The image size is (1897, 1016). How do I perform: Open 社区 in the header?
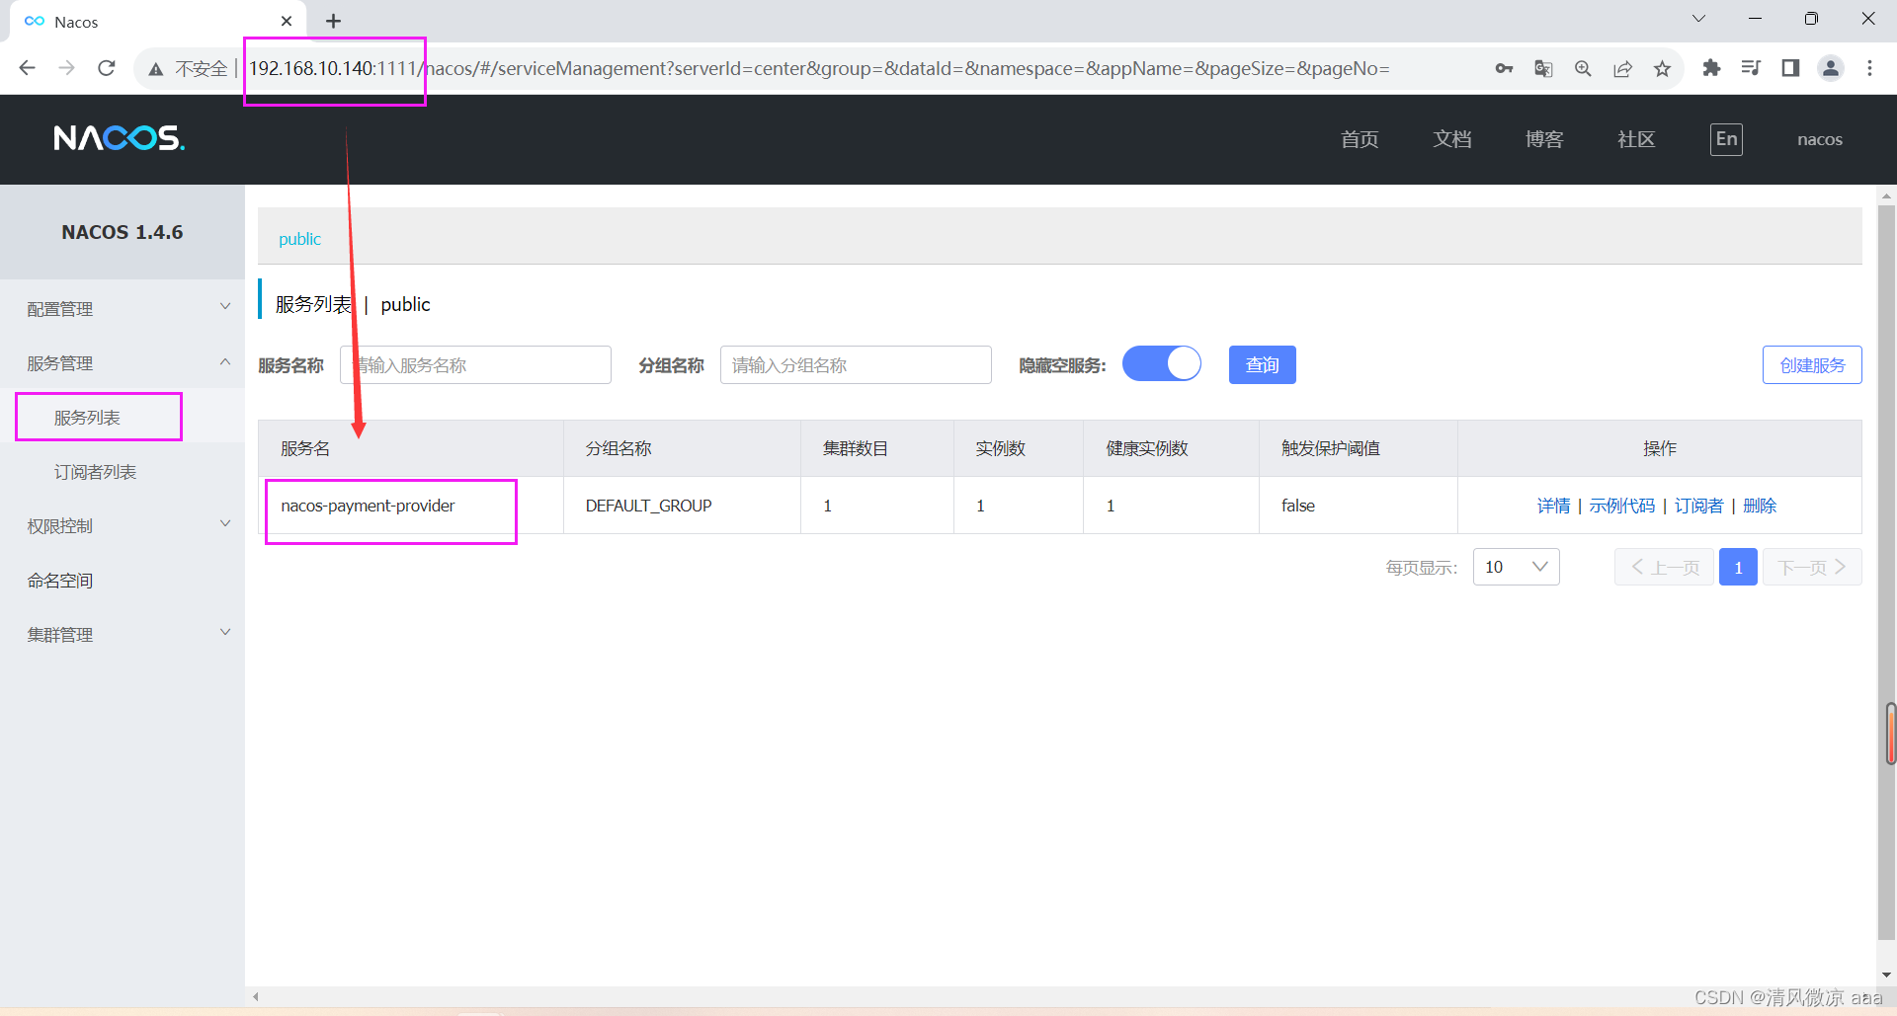tap(1636, 139)
